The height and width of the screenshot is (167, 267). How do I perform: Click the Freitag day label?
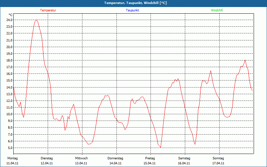(150, 158)
